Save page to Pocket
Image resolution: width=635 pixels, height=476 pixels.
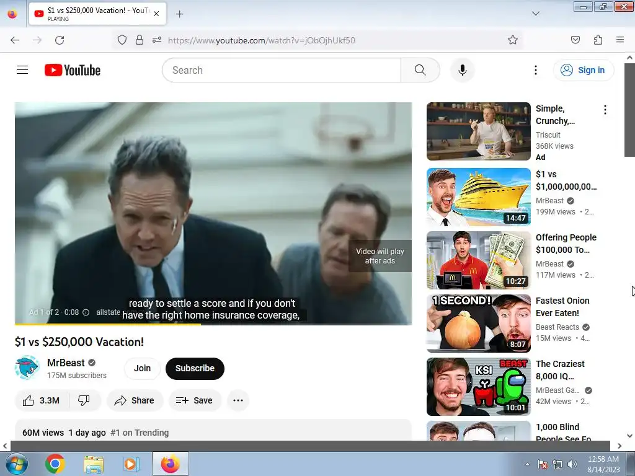pos(575,40)
